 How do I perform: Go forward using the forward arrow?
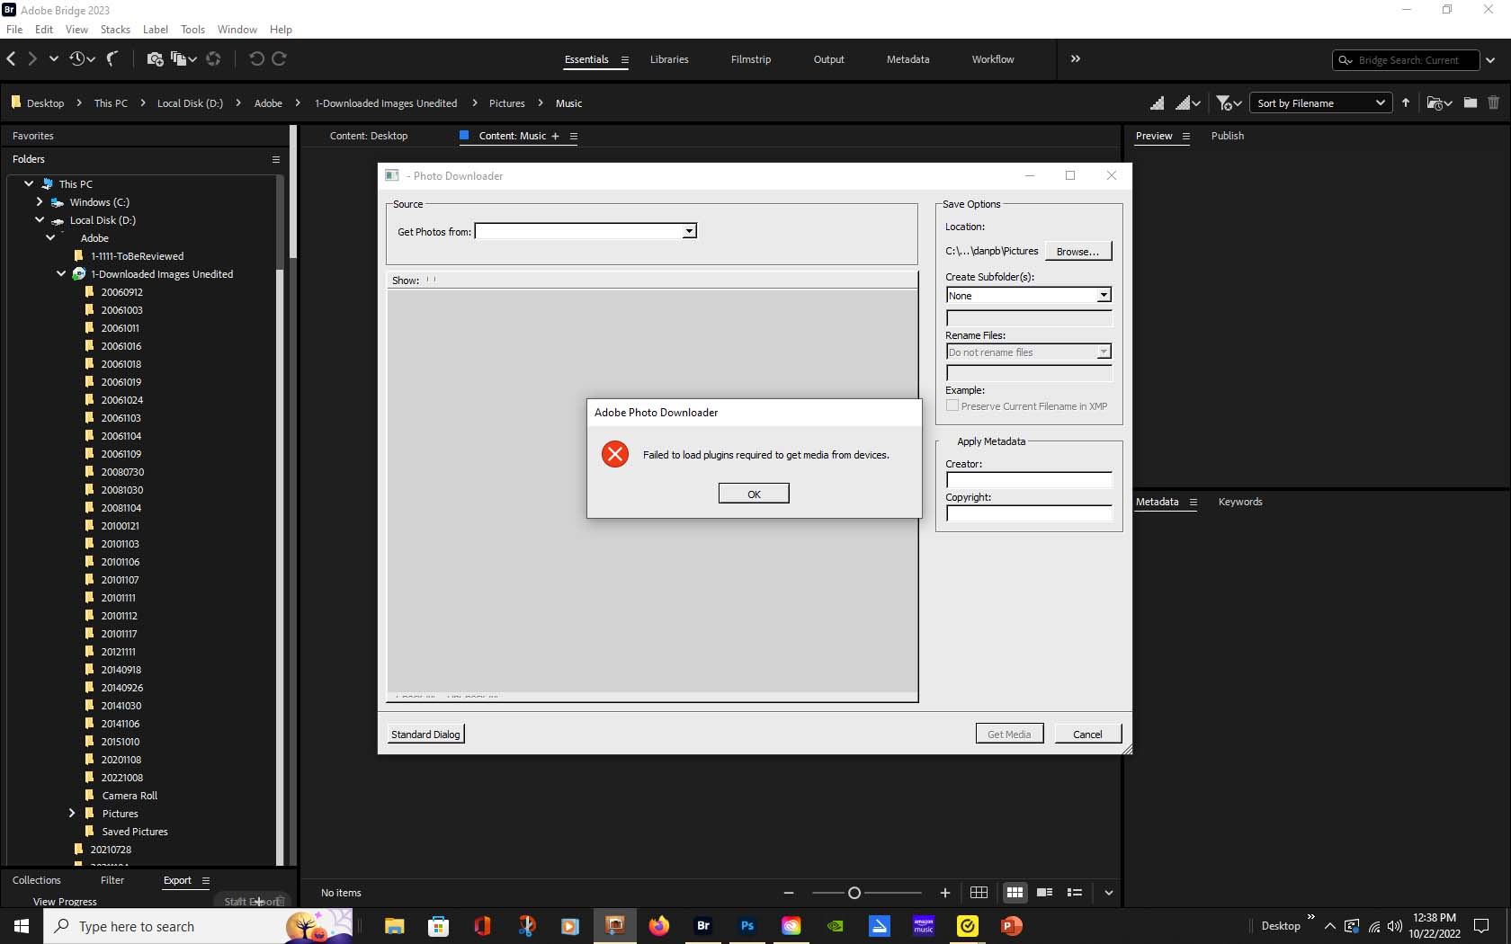point(32,59)
